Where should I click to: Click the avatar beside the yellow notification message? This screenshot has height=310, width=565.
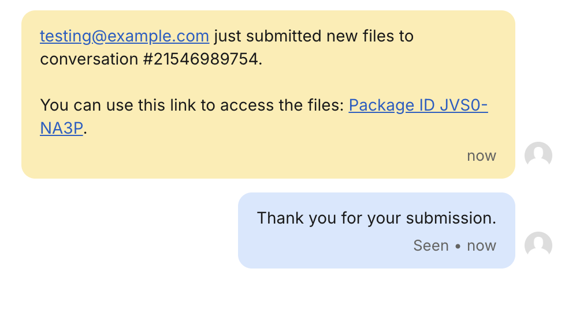538,155
